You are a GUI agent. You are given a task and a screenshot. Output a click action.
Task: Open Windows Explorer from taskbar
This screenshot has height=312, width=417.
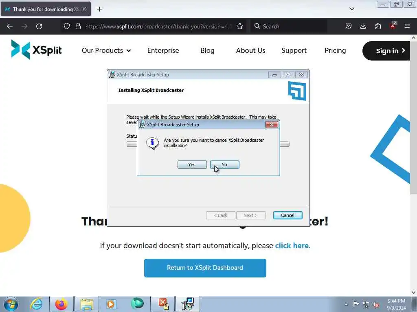tap(87, 304)
